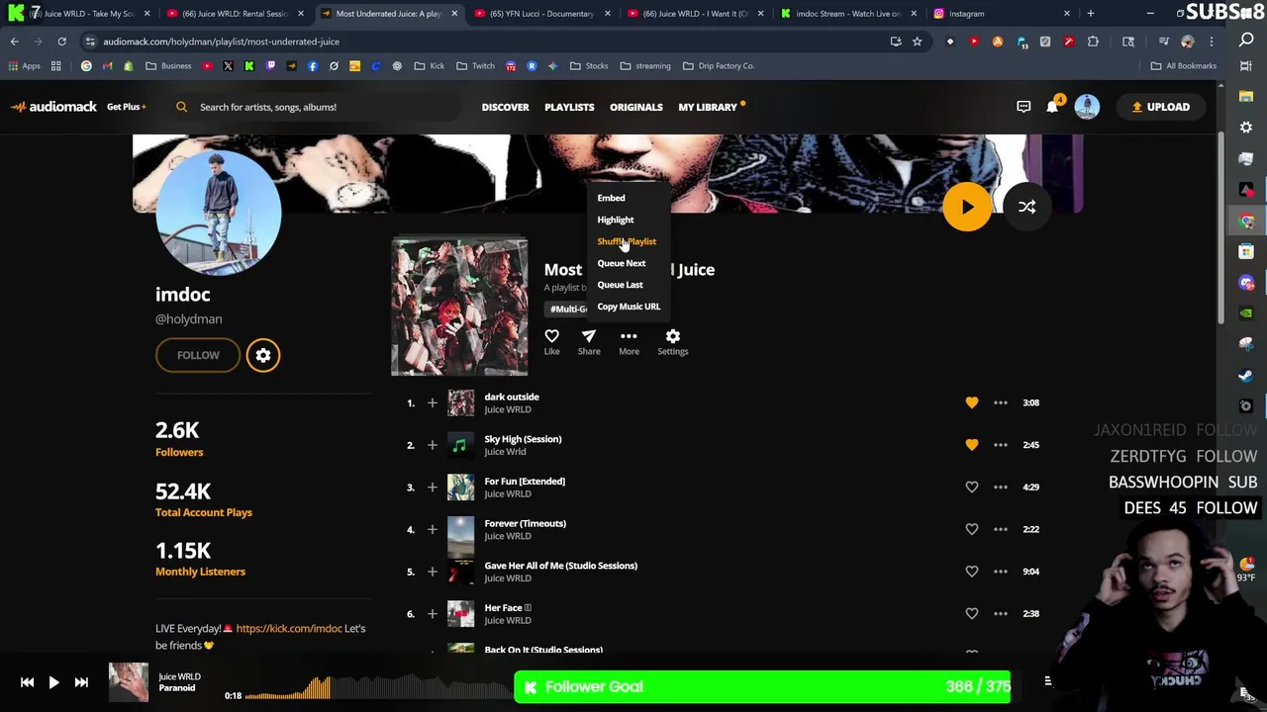Like the For Fun [Extended] track
The height and width of the screenshot is (712, 1267).
(971, 487)
